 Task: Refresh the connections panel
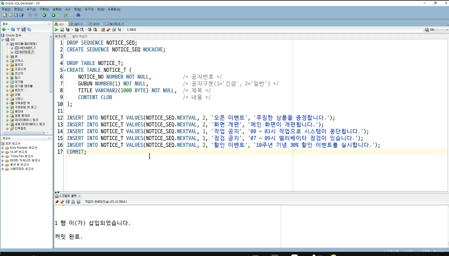13,29
